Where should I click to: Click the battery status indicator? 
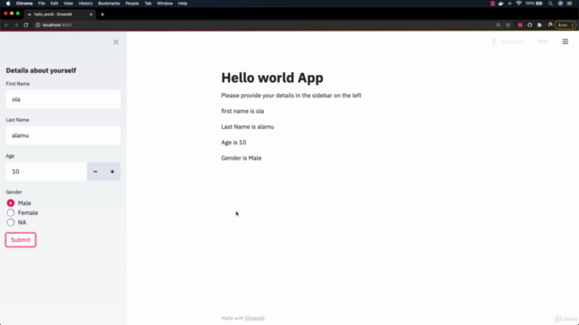point(535,4)
